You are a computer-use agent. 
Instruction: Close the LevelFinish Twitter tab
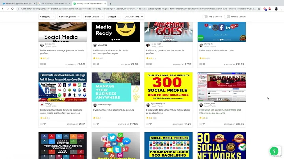click(34, 4)
